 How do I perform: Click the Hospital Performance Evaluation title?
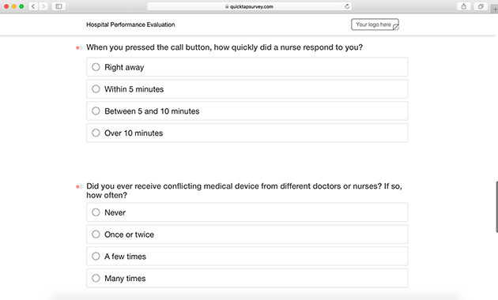pyautogui.click(x=130, y=24)
